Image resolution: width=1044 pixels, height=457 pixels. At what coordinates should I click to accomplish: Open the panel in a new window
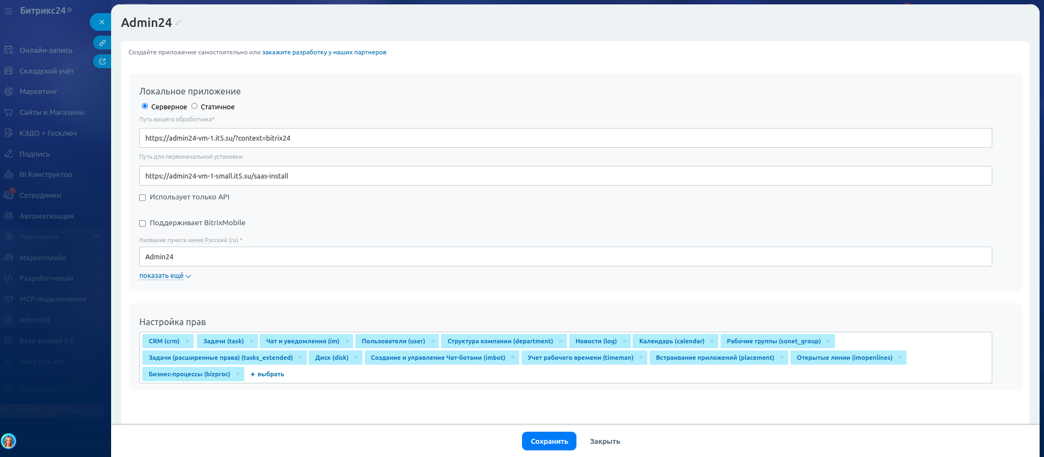[x=102, y=62]
